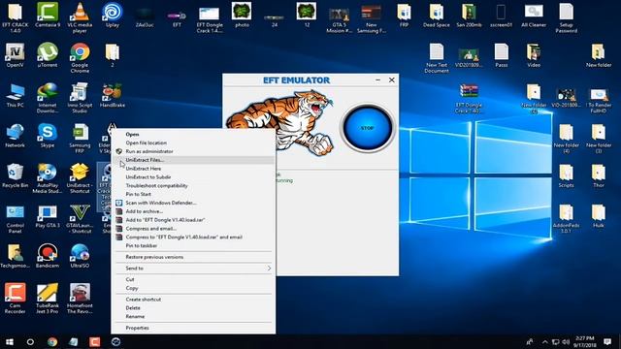This screenshot has height=349, width=621.
Task: Open Camtasia from the taskbar
Action: coord(95,342)
